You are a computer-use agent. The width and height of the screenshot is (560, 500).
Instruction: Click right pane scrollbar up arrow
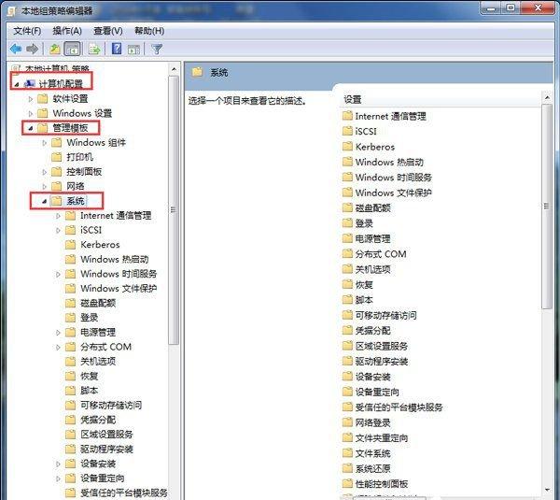[x=547, y=97]
